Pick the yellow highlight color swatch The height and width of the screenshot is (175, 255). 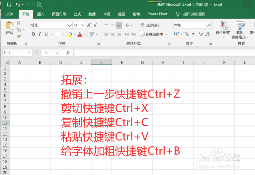pyautogui.click(x=70, y=36)
